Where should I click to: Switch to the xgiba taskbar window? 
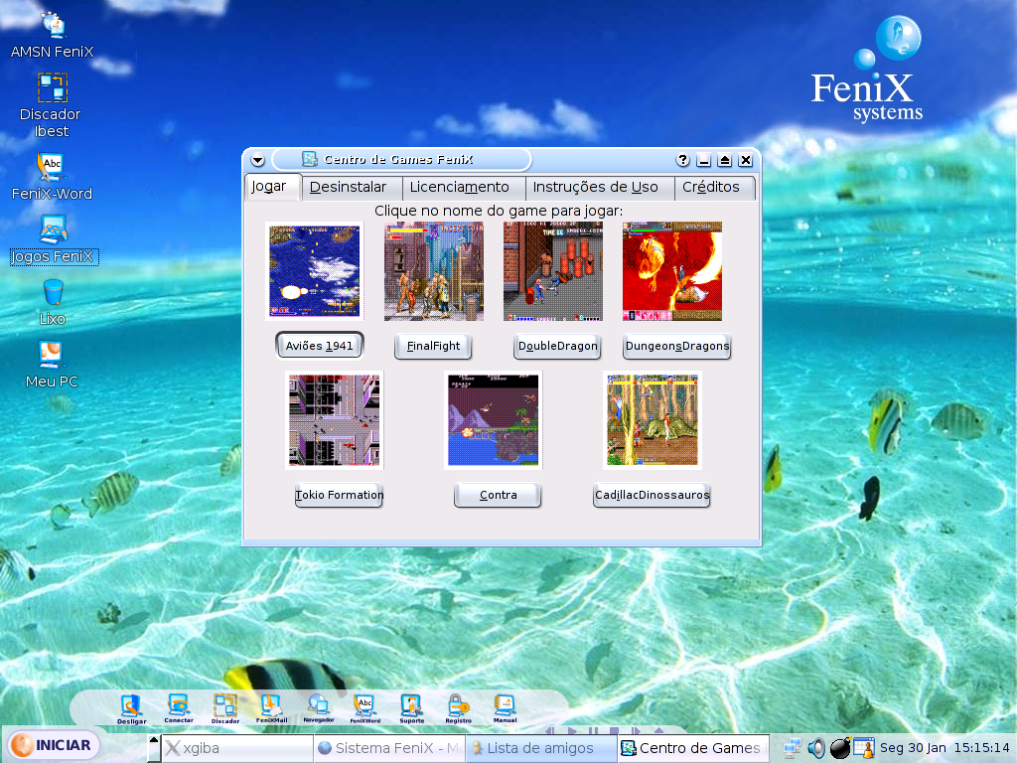click(x=237, y=748)
